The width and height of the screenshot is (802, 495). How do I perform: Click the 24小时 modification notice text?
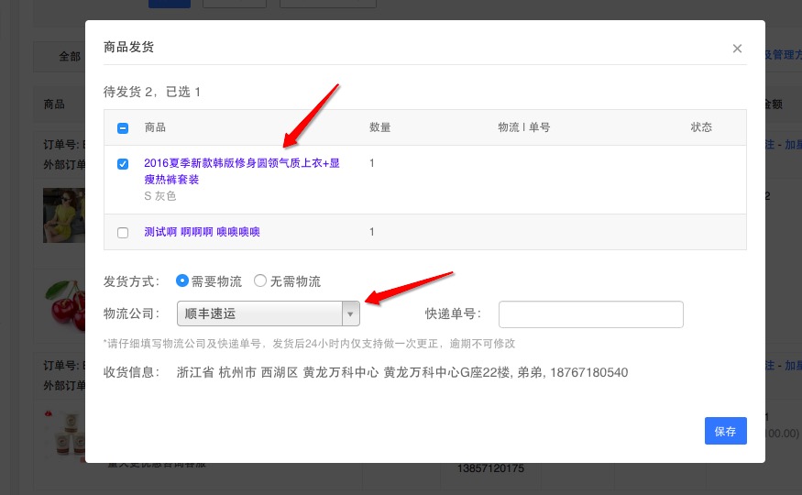(x=310, y=344)
